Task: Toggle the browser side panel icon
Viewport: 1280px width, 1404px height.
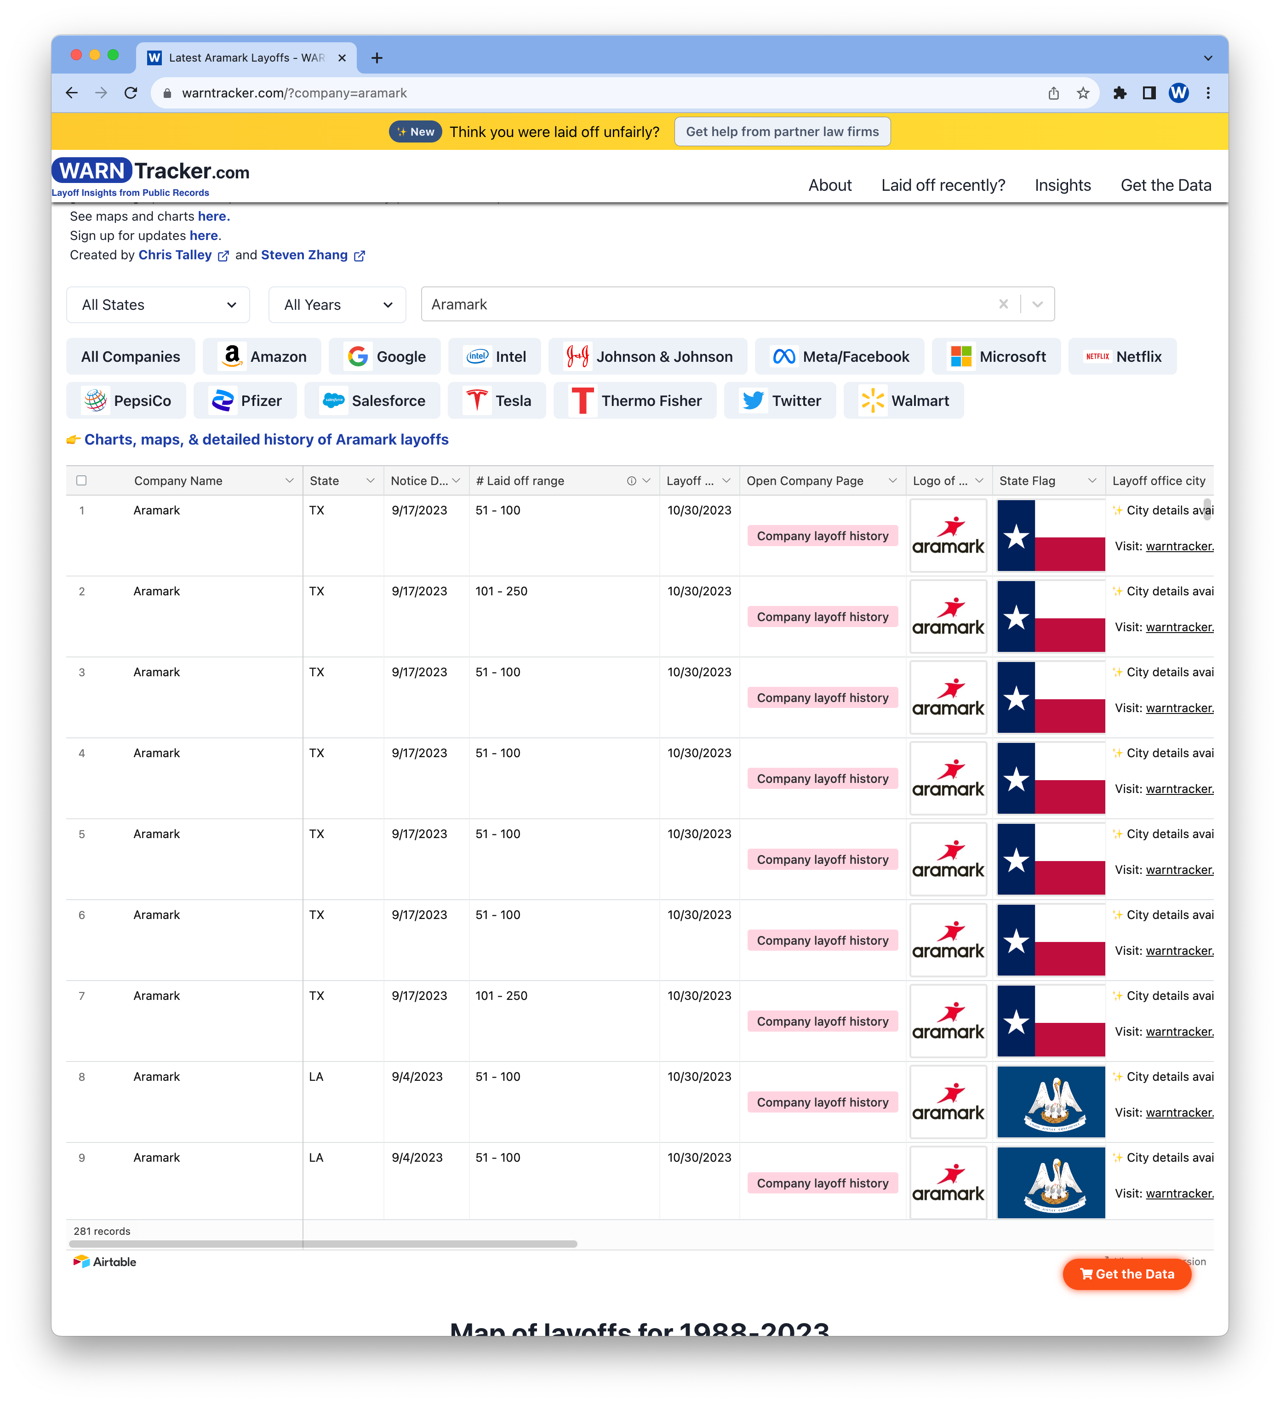Action: (1149, 92)
